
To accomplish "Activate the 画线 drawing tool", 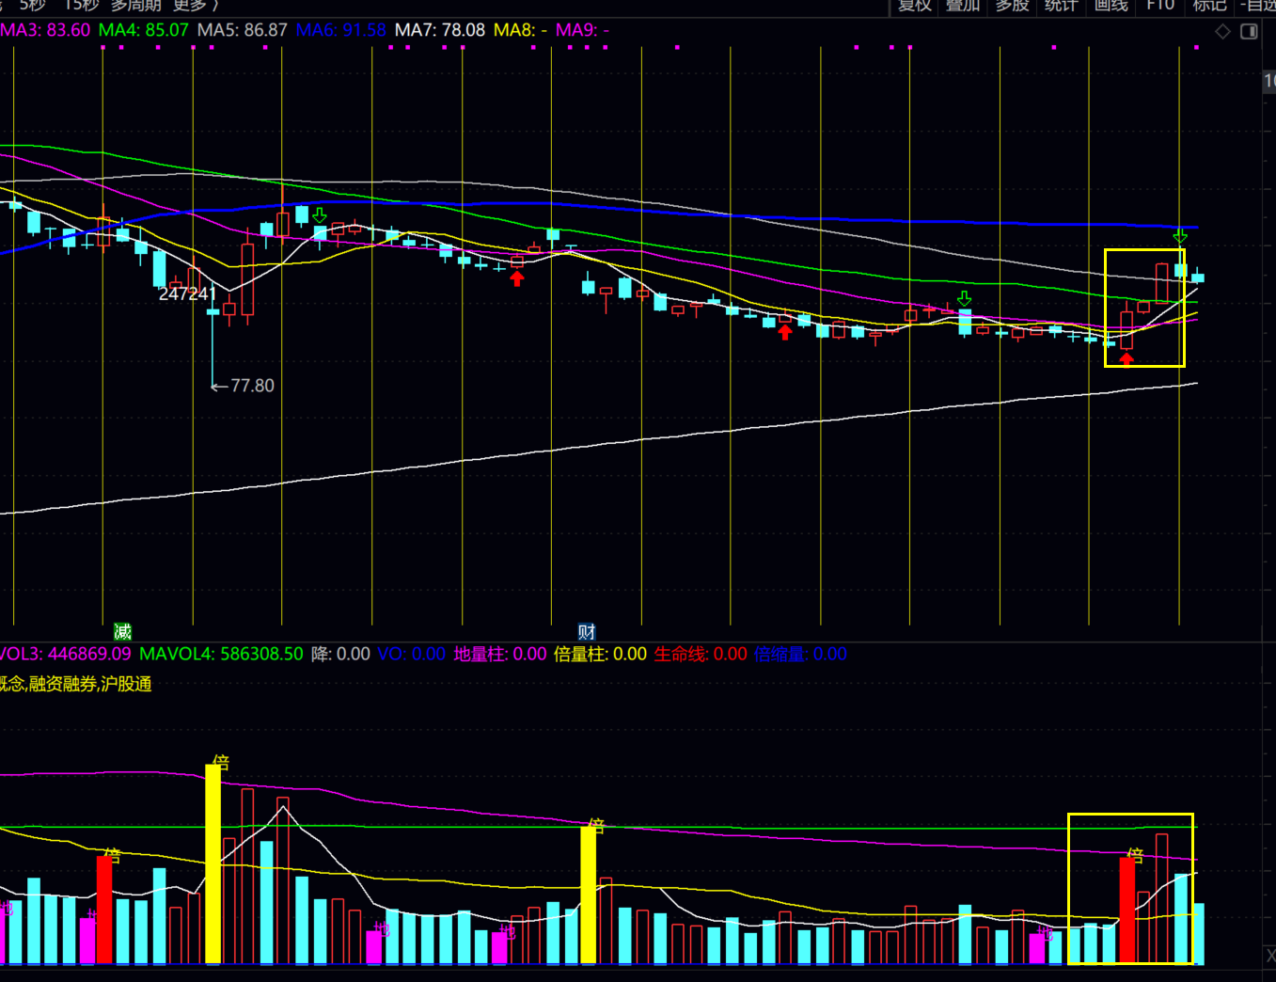I will [x=1111, y=6].
